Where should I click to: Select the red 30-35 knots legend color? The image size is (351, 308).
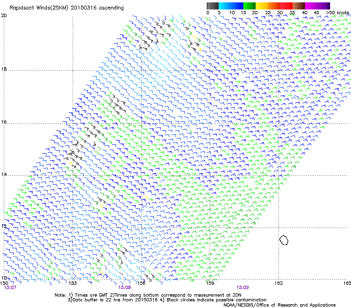[x=286, y=6]
